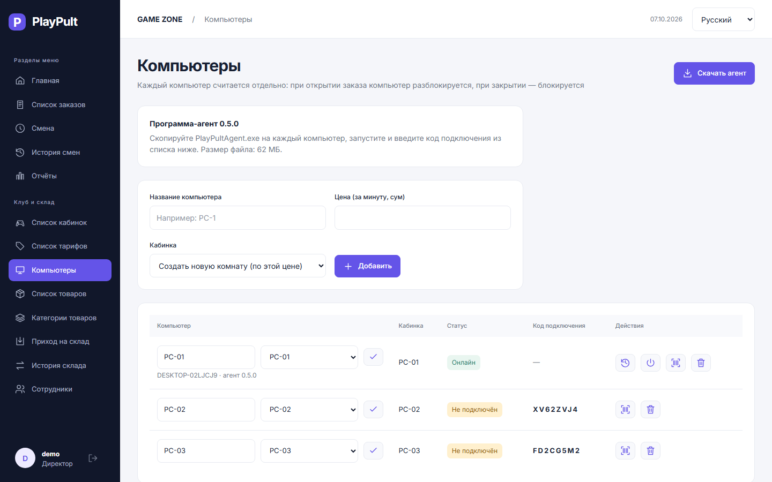This screenshot has width=772, height=482.
Task: Click scan code icon in PC-02 row
Action: coord(625,409)
